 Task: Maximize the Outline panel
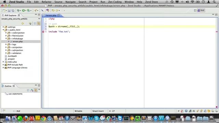click(x=39, y=86)
